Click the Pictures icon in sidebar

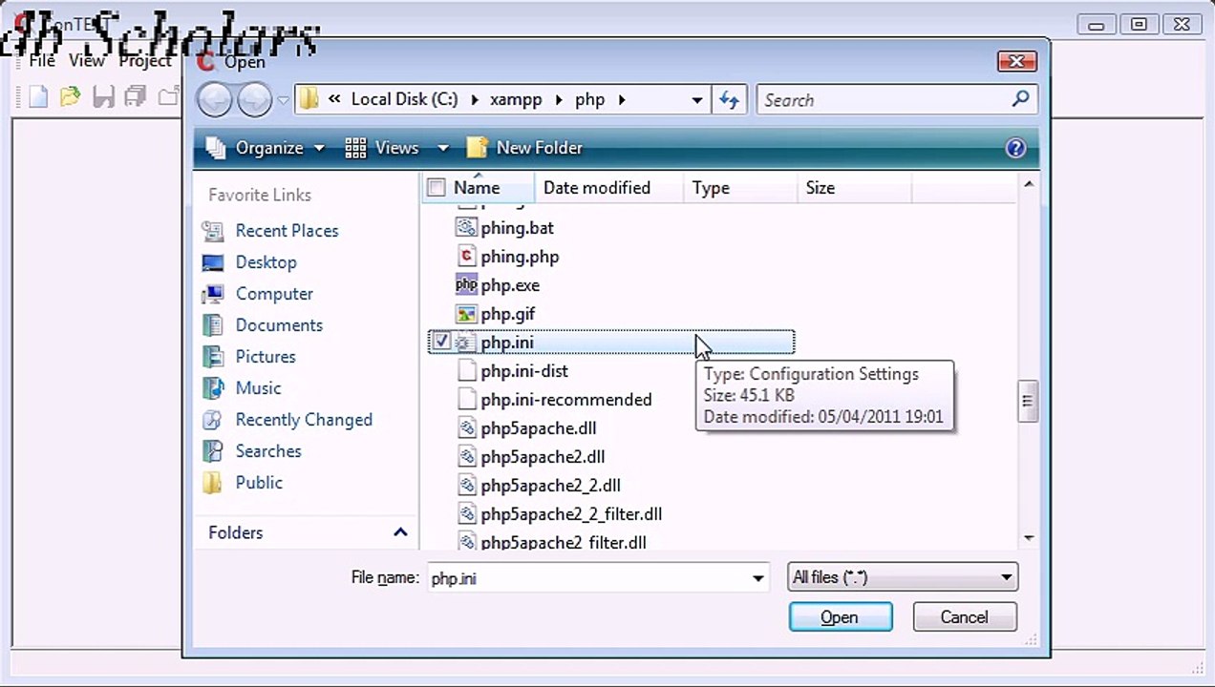tap(213, 357)
